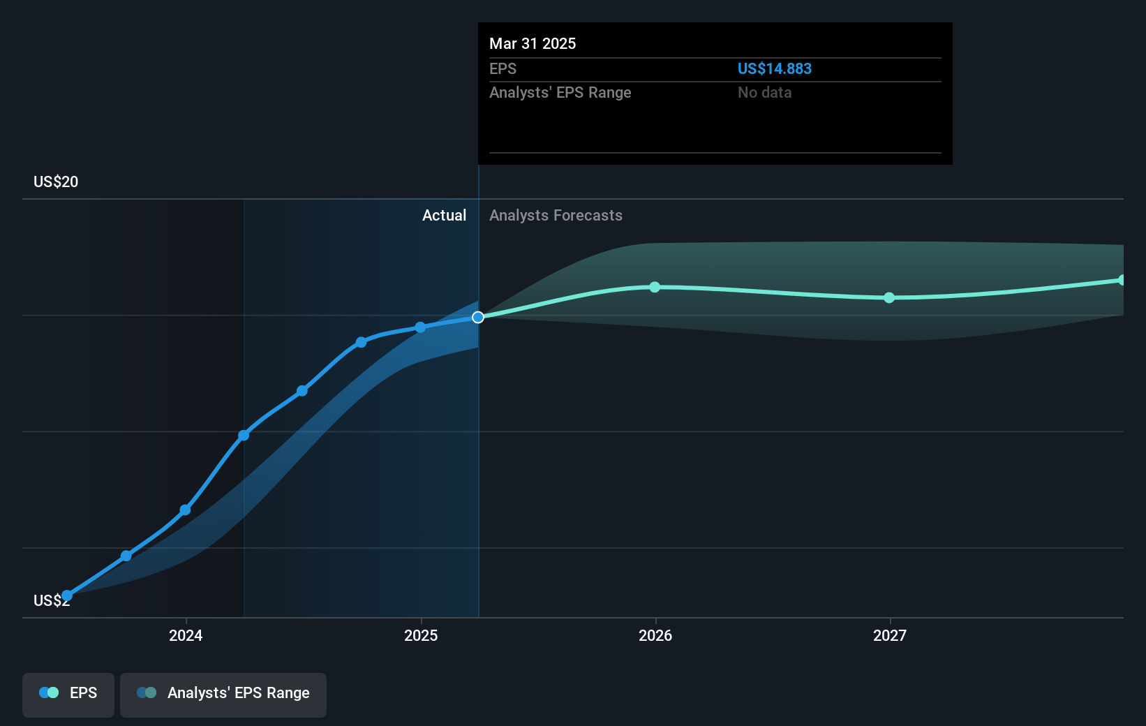Image resolution: width=1146 pixels, height=726 pixels.
Task: Click the EPS point at start of 2025
Action: click(x=420, y=327)
